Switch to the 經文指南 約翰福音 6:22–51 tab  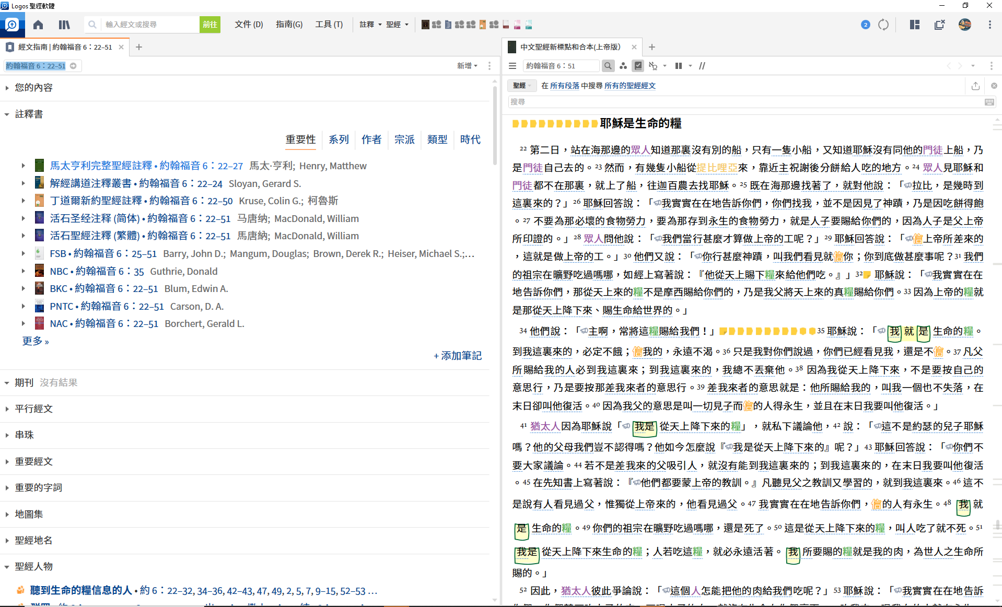coord(64,47)
